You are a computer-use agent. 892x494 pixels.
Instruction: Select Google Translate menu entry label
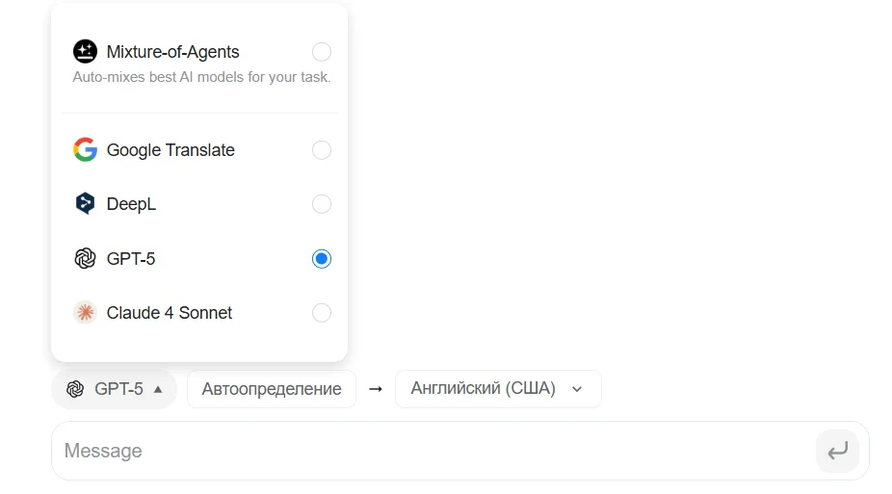(171, 150)
